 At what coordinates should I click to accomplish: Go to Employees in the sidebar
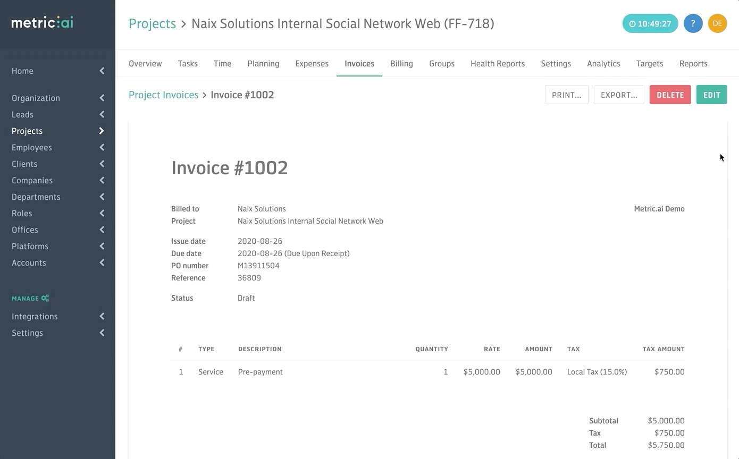coord(32,147)
